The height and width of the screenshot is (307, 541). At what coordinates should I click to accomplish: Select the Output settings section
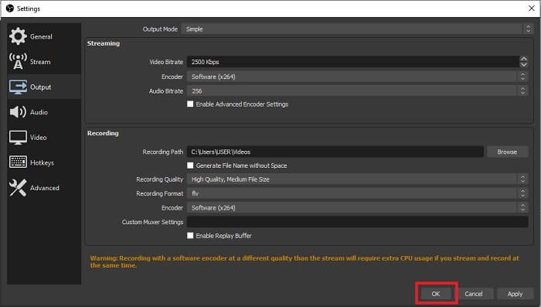click(44, 87)
